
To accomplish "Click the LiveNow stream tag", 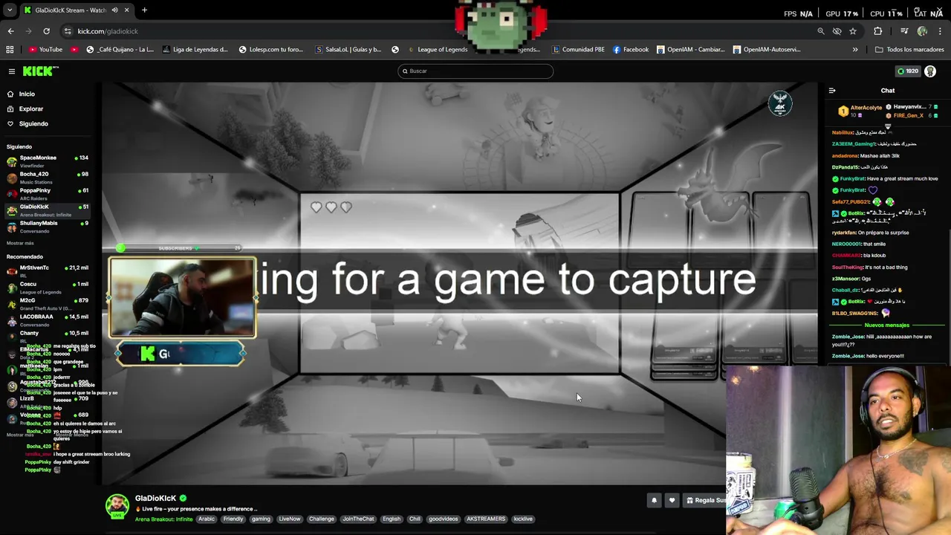I will tap(290, 519).
